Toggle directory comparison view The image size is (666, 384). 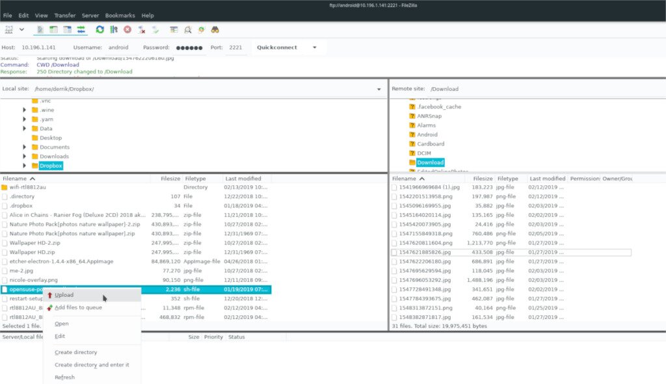tap(174, 29)
